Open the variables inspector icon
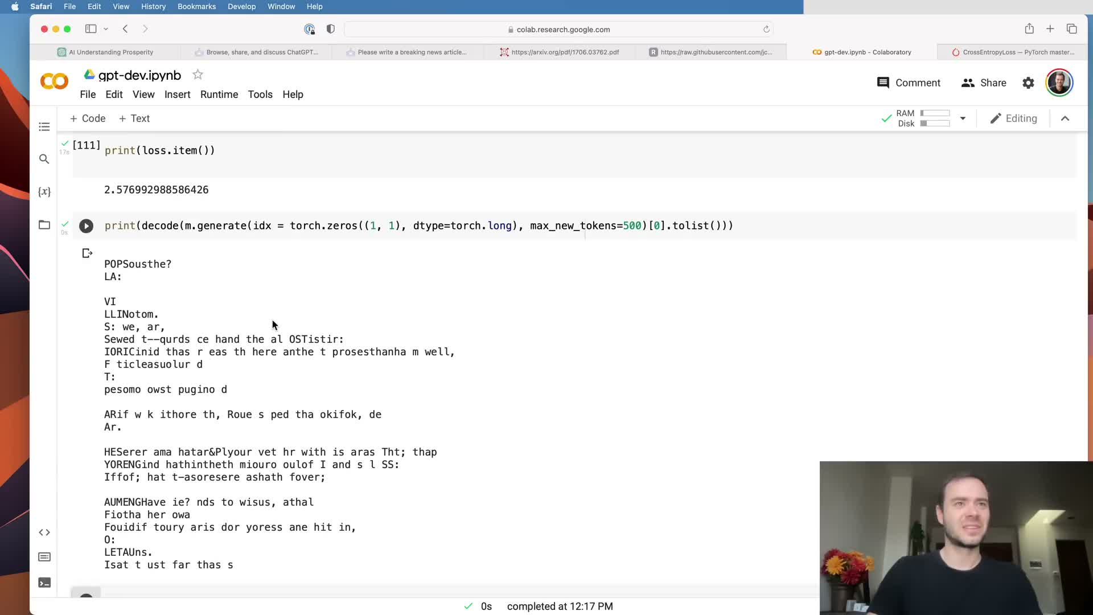1093x615 pixels. pyautogui.click(x=44, y=192)
